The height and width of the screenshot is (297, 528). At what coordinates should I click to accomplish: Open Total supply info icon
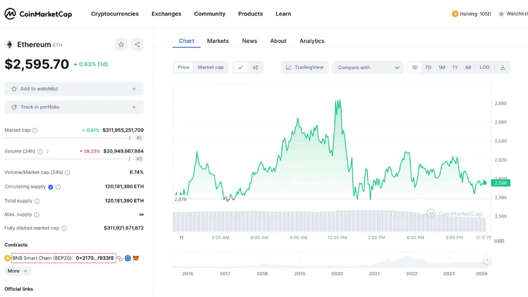[37, 201]
